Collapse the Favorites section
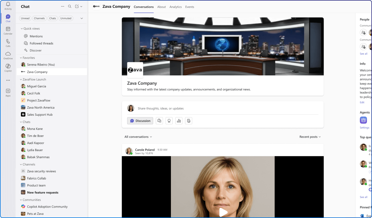The height and width of the screenshot is (218, 372). 27,58
